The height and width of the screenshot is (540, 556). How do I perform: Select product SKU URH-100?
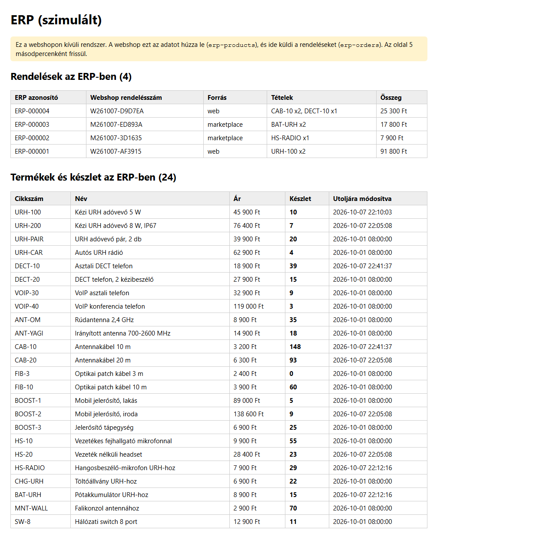tap(28, 212)
